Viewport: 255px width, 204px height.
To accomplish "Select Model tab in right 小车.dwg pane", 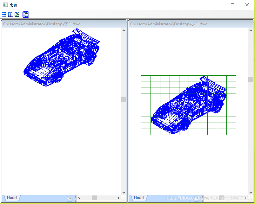I will pos(139,198).
